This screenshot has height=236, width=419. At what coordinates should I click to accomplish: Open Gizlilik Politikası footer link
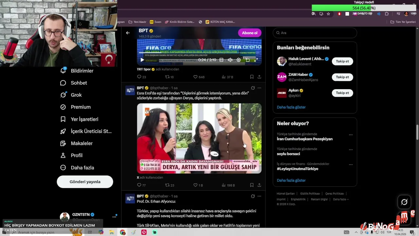click(310, 194)
